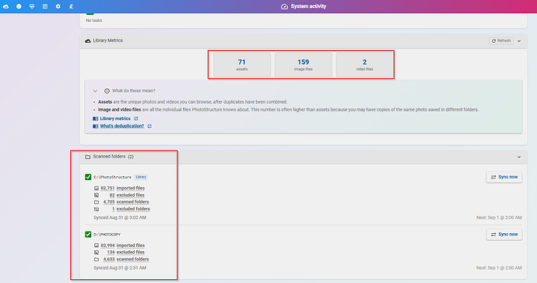Click folder icon next to 4,705 scanned folders
The width and height of the screenshot is (537, 283).
pos(97,202)
